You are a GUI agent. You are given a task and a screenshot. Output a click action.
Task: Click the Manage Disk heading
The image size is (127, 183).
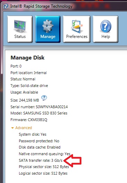click(27, 58)
